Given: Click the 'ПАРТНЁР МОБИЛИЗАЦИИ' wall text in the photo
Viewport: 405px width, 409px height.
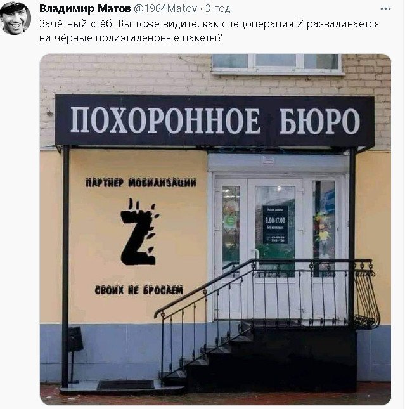Looking at the screenshot, I should coord(141,183).
